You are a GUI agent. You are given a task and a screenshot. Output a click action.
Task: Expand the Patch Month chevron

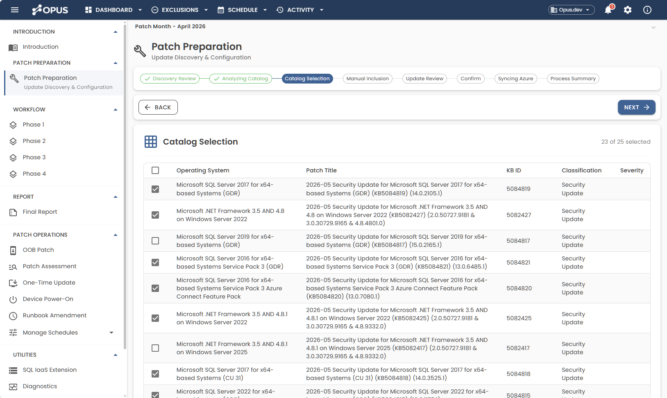coord(653,27)
